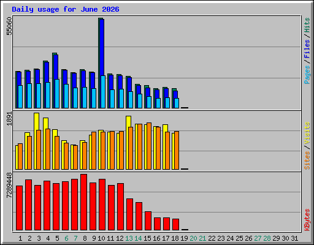314x245 pixels.
Task: Click day 25 on the date axis
Action: (x=239, y=238)
